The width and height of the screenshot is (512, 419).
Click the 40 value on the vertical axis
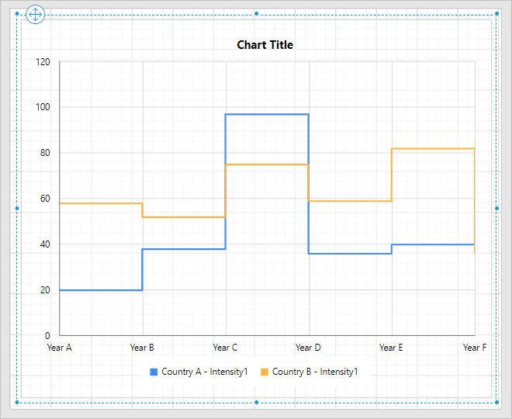coord(45,244)
